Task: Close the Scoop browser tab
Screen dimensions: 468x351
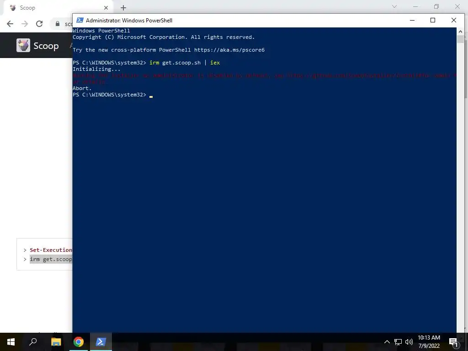Action: pos(106,8)
